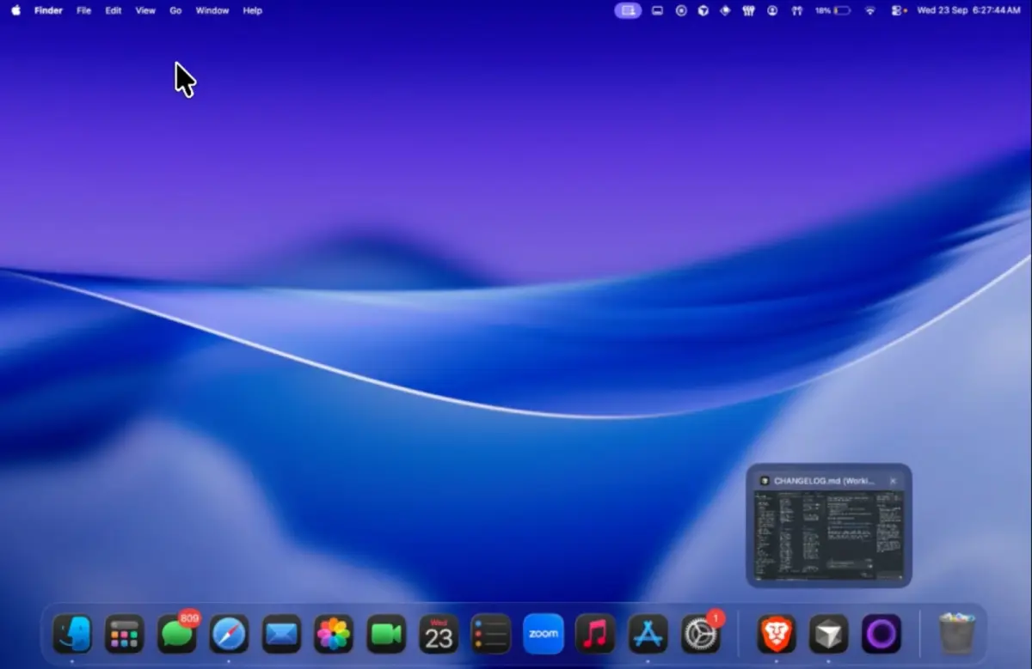Click the gray cube app Dock icon
Screen dimensions: 1032x669
[829, 635]
